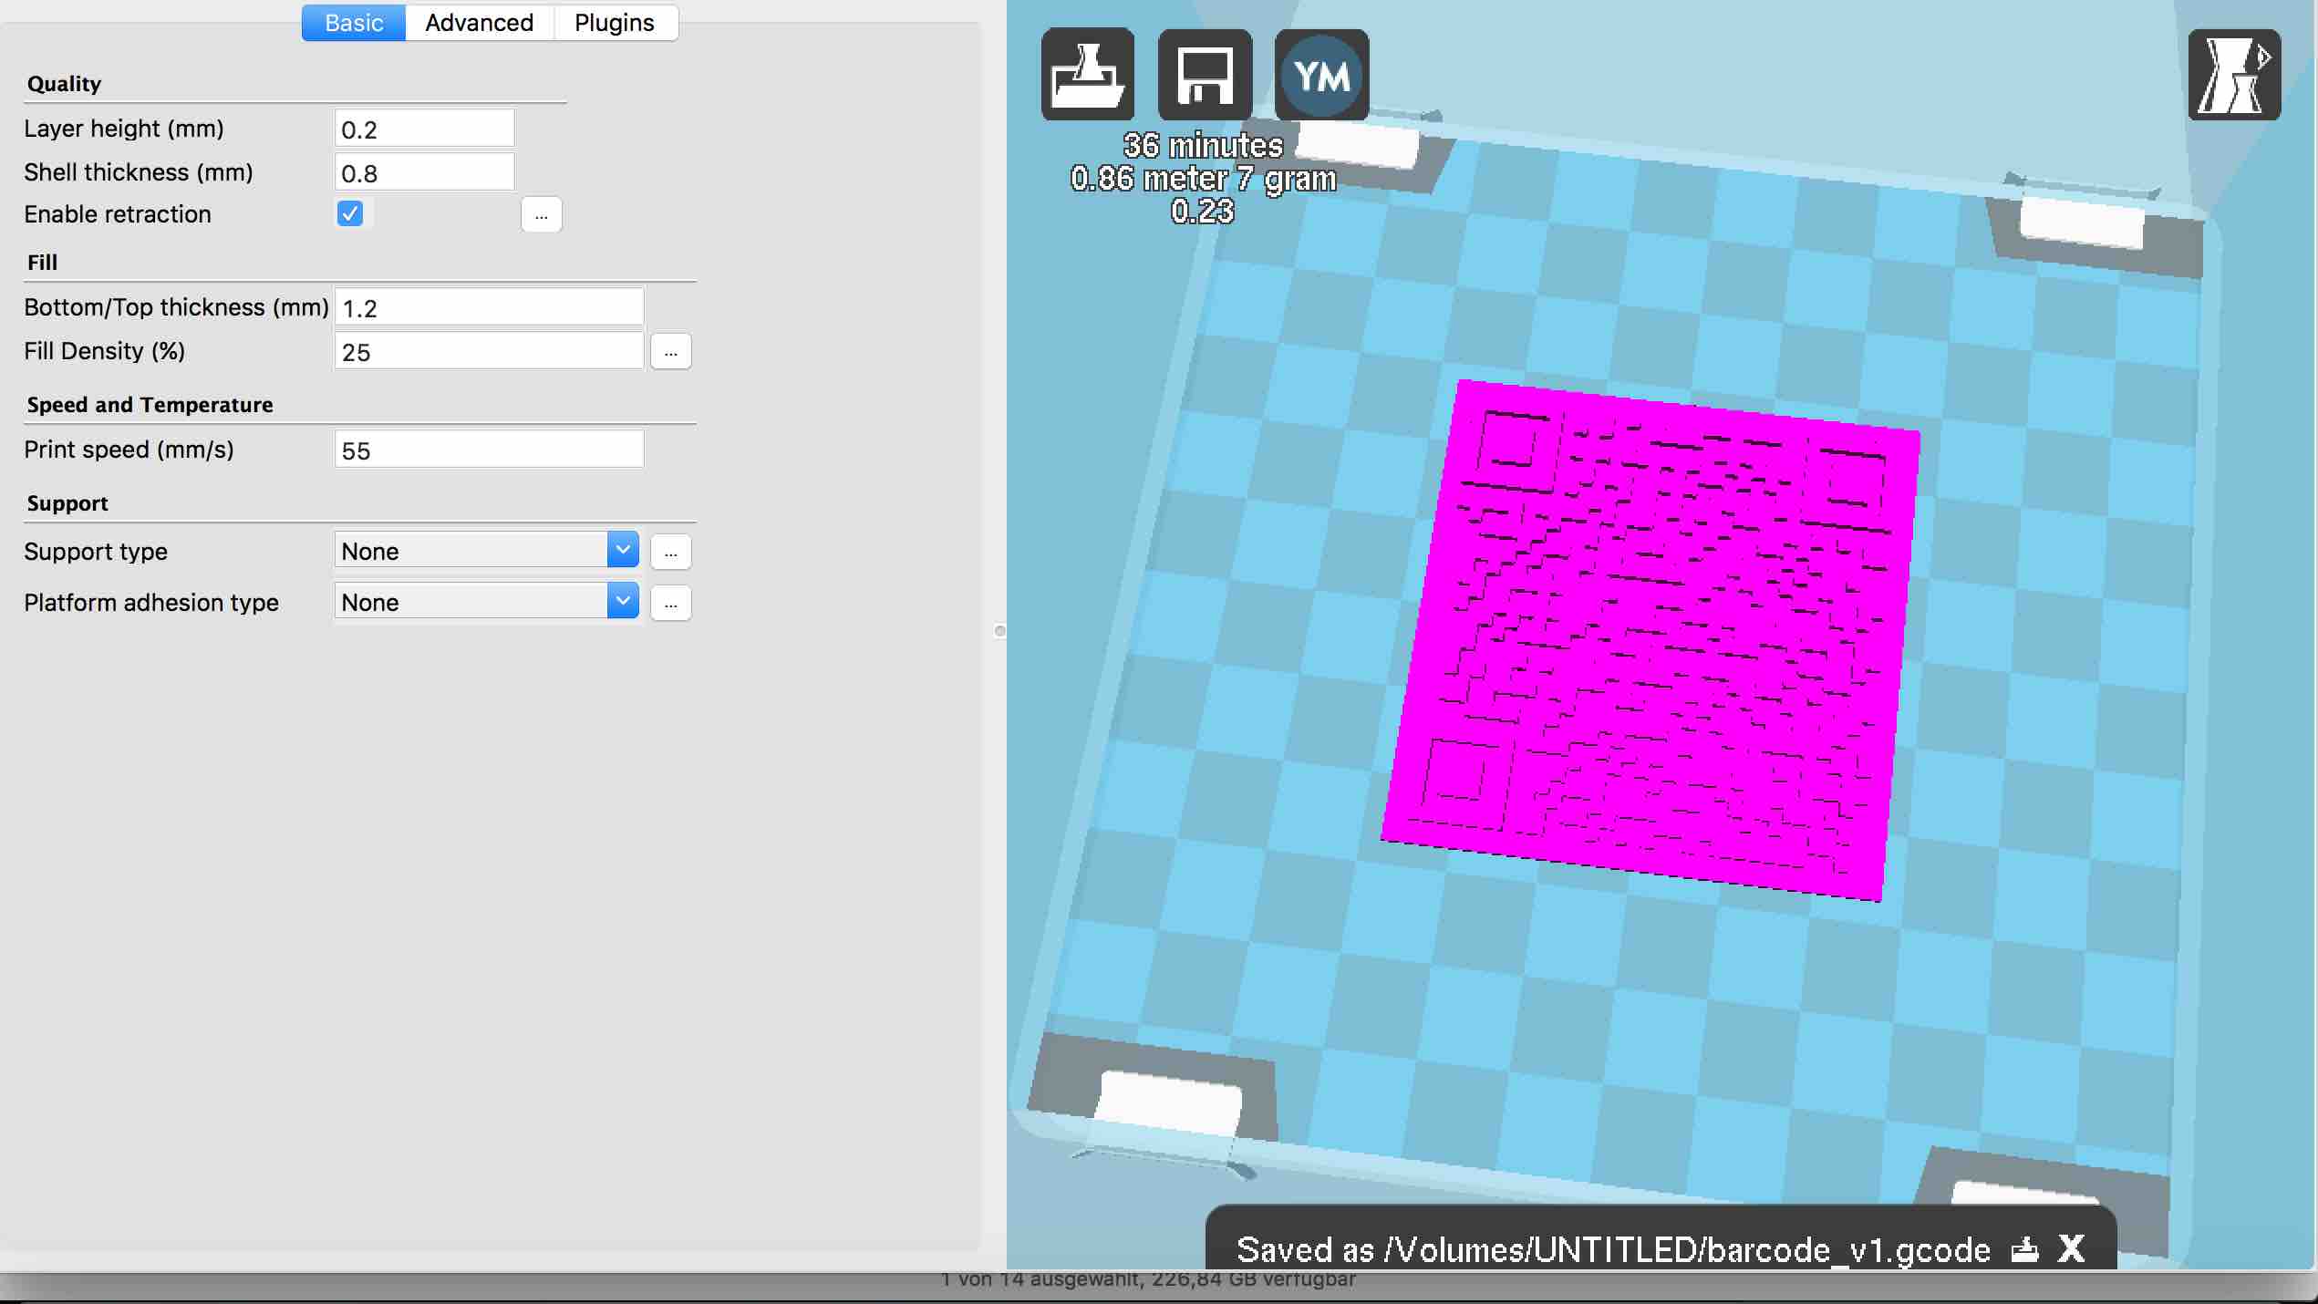Click the Layer height input field

[x=424, y=129]
